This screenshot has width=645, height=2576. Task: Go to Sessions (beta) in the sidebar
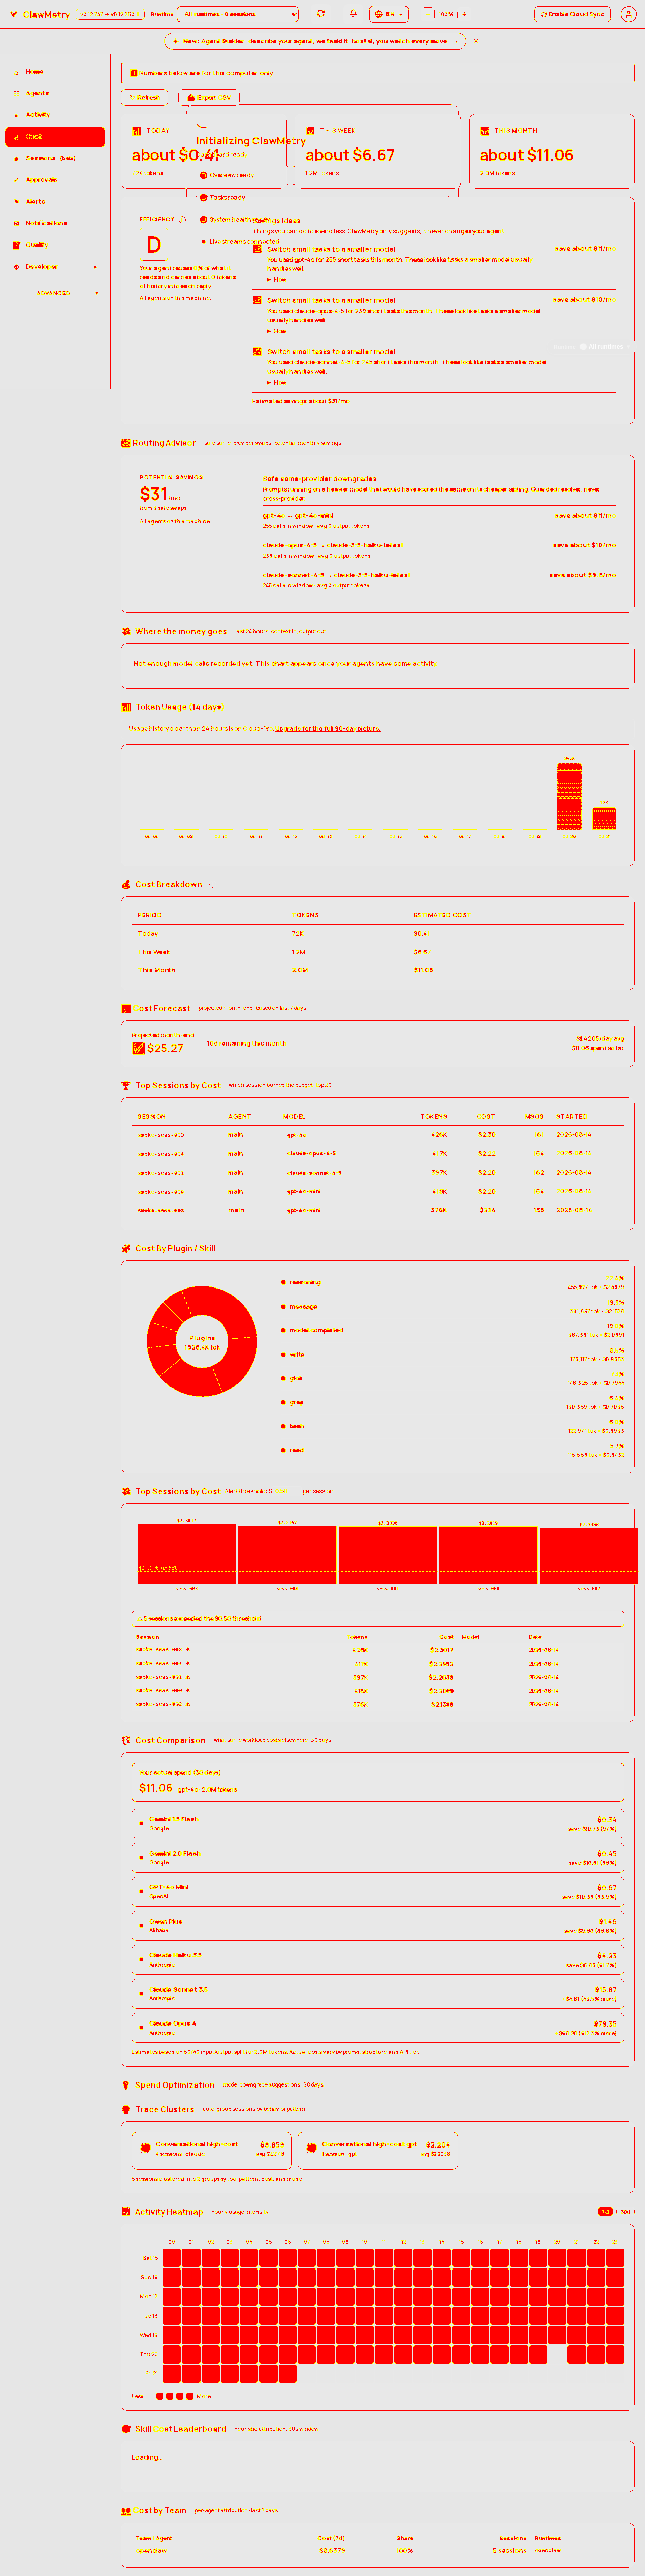pos(55,158)
